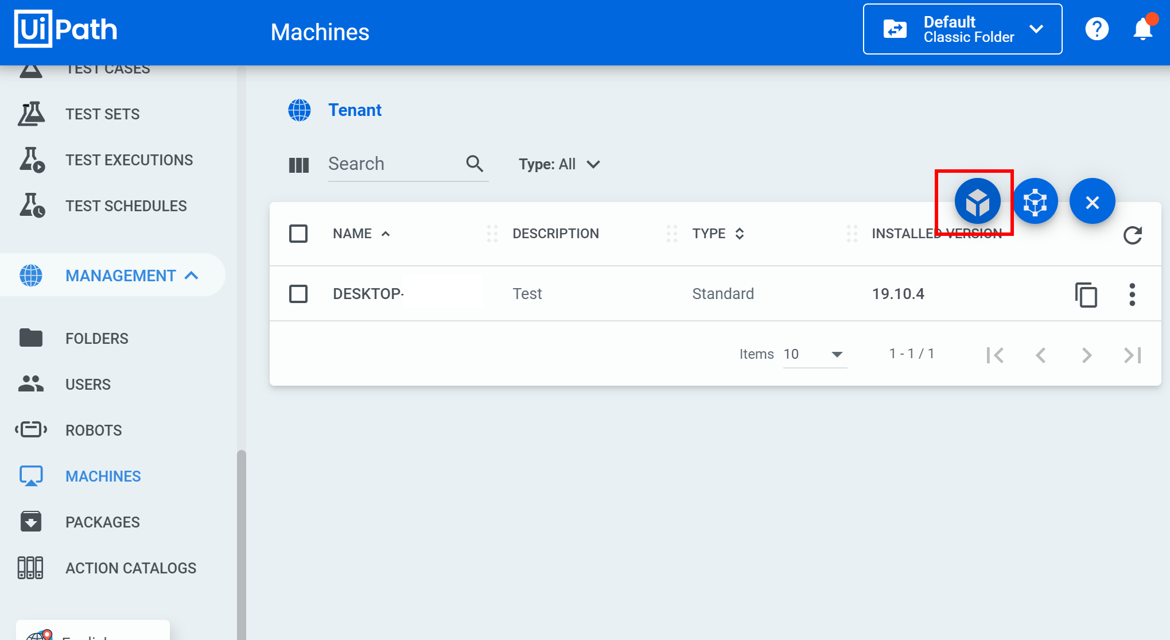Click the Tenant link
The image size is (1170, 640).
(355, 110)
